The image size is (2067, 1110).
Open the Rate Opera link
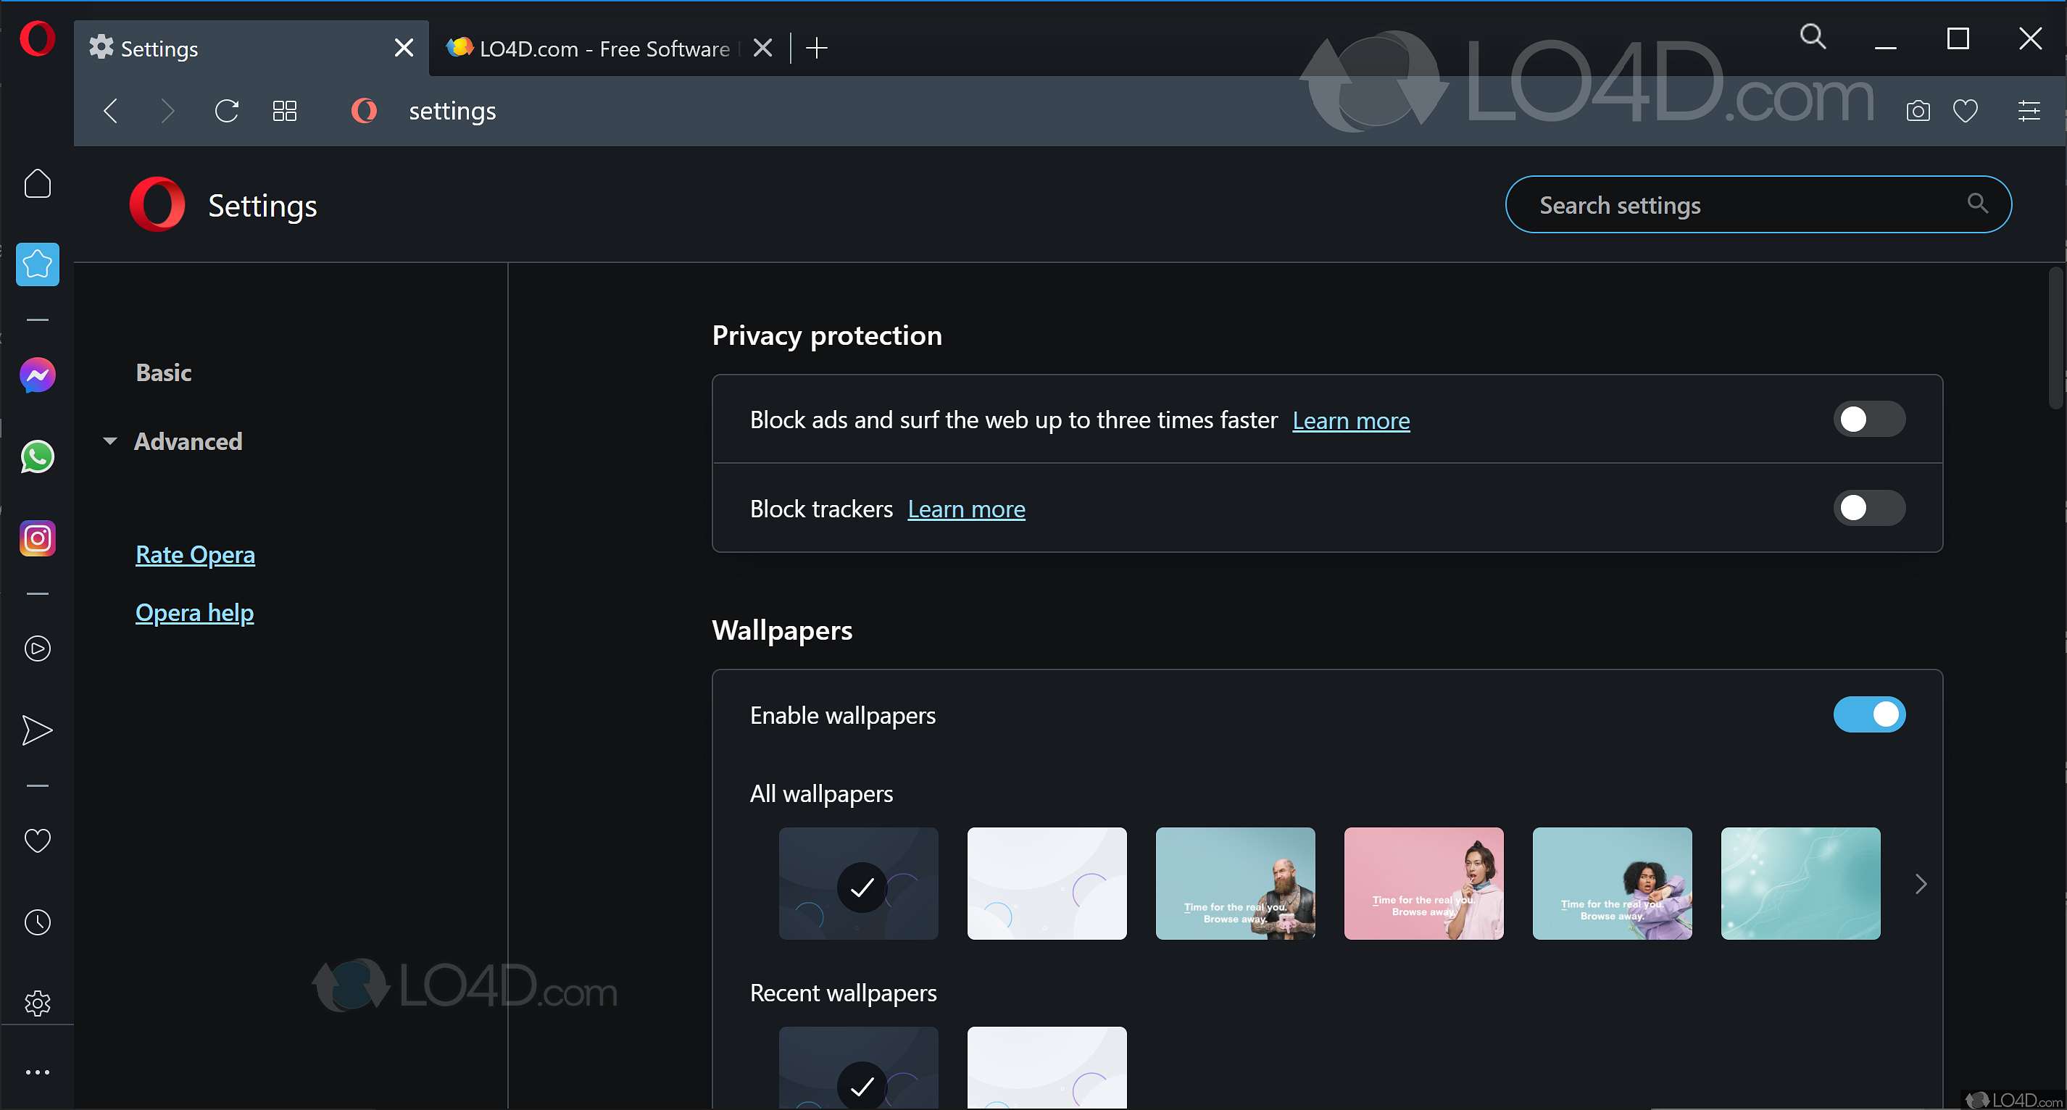[x=195, y=554]
